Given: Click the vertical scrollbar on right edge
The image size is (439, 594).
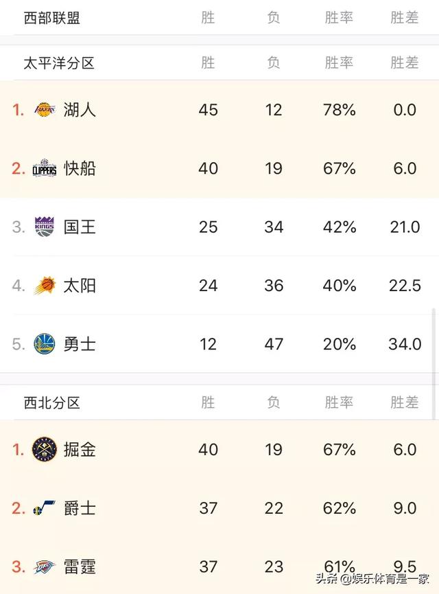Looking at the screenshot, I should (x=434, y=364).
